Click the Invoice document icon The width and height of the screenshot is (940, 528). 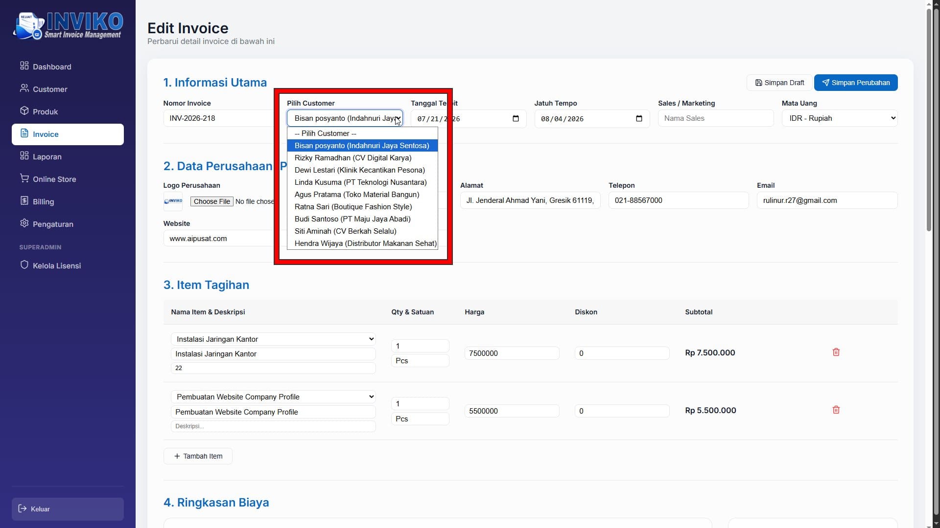(24, 133)
